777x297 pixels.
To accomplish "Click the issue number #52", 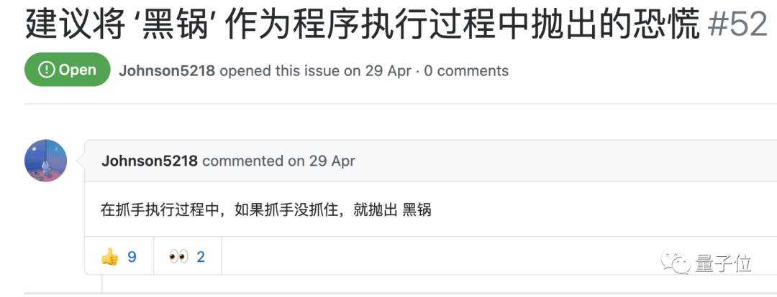I will 738,24.
